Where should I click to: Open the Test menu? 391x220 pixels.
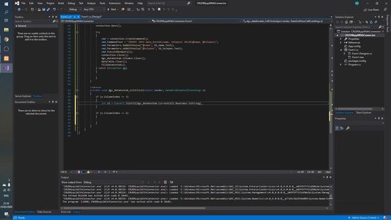point(81,3)
